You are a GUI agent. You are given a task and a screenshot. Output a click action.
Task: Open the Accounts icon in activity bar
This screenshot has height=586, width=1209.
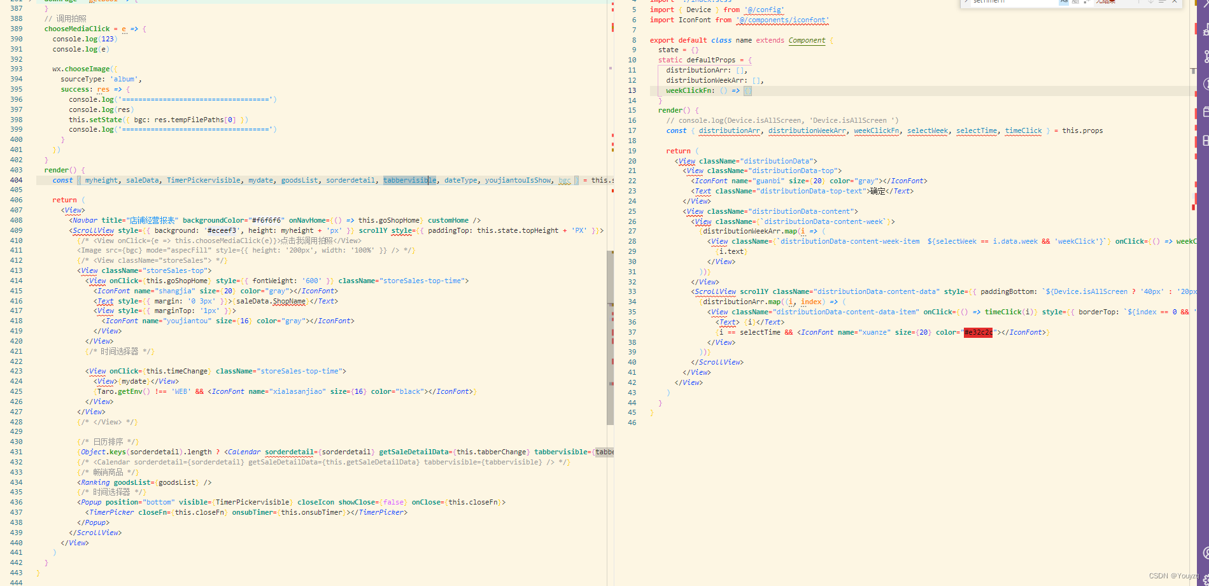(1205, 553)
